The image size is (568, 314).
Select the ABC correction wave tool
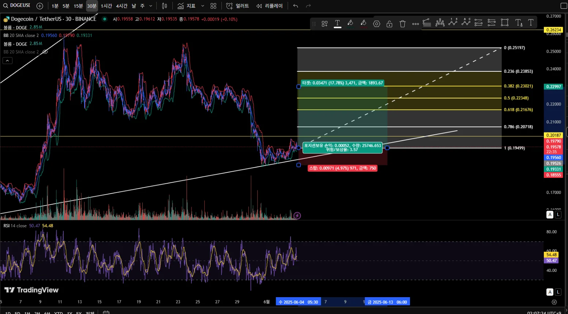466,22
